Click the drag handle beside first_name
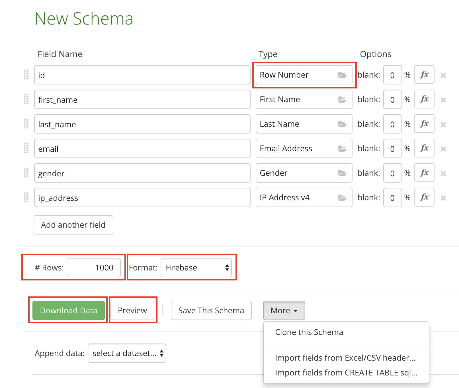Screen dimensions: 459x388 [26, 99]
